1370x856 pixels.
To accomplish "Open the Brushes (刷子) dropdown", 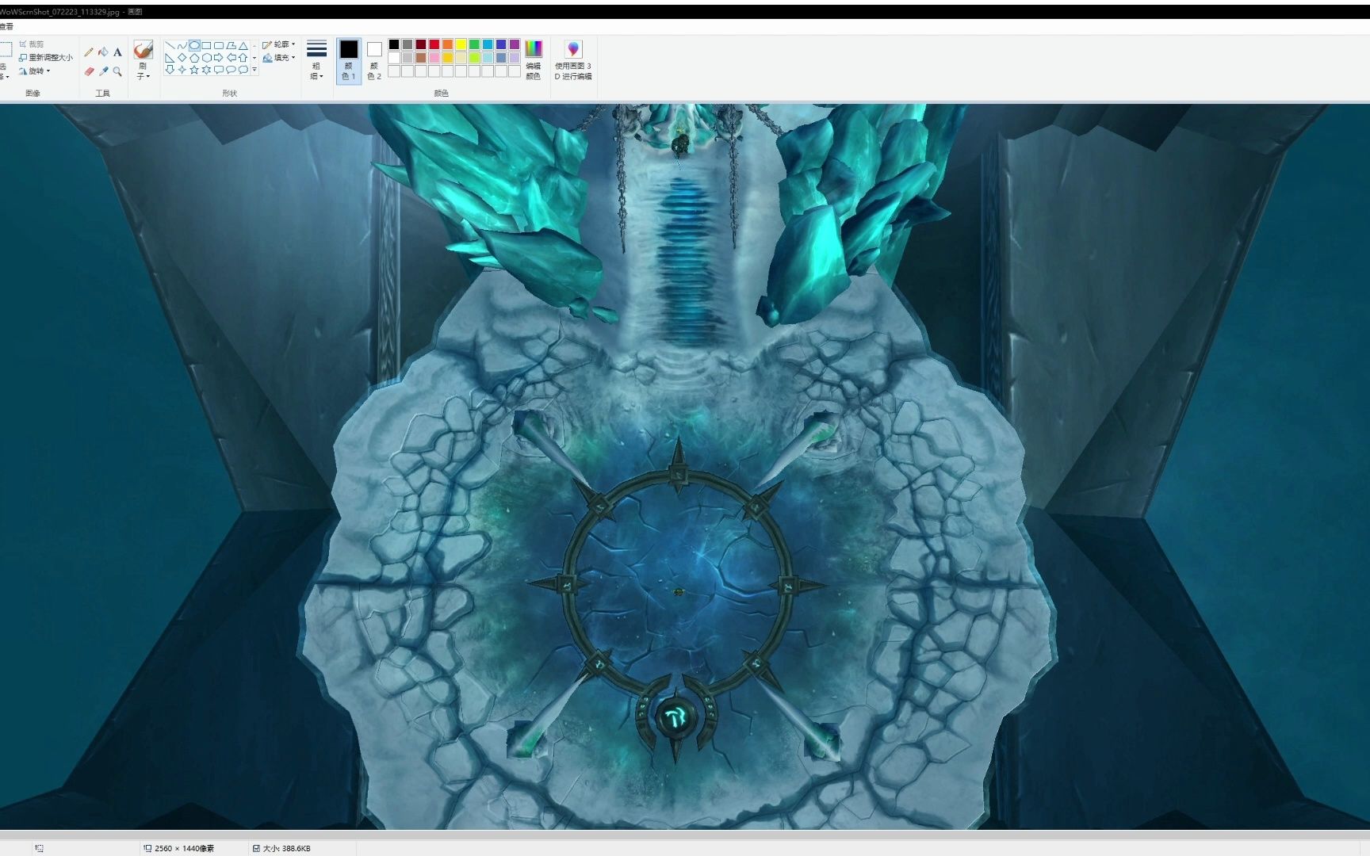I will 143,60.
